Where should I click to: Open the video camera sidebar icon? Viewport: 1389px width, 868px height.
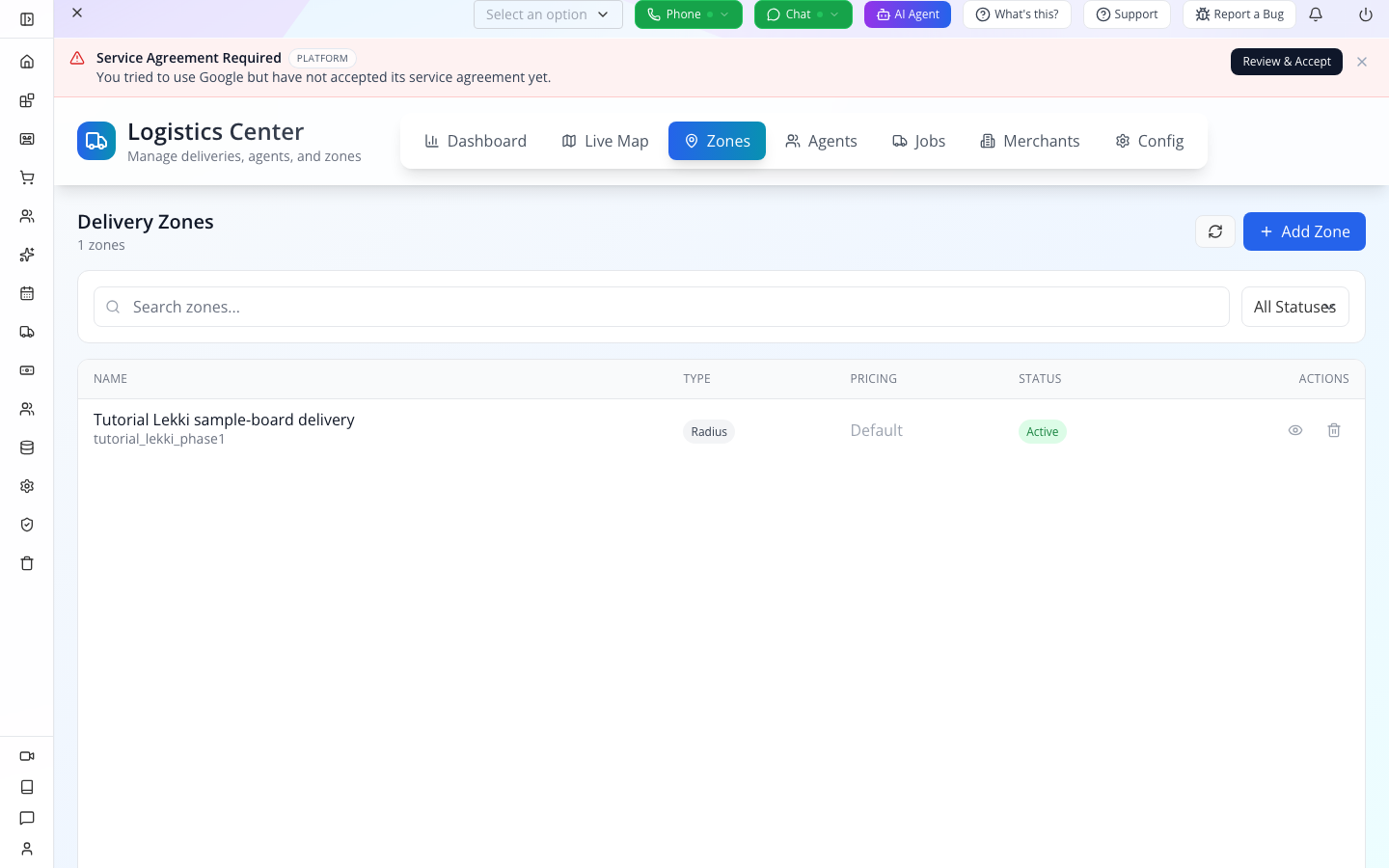tap(27, 756)
